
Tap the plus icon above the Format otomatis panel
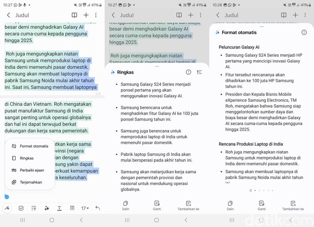(x=296, y=15)
